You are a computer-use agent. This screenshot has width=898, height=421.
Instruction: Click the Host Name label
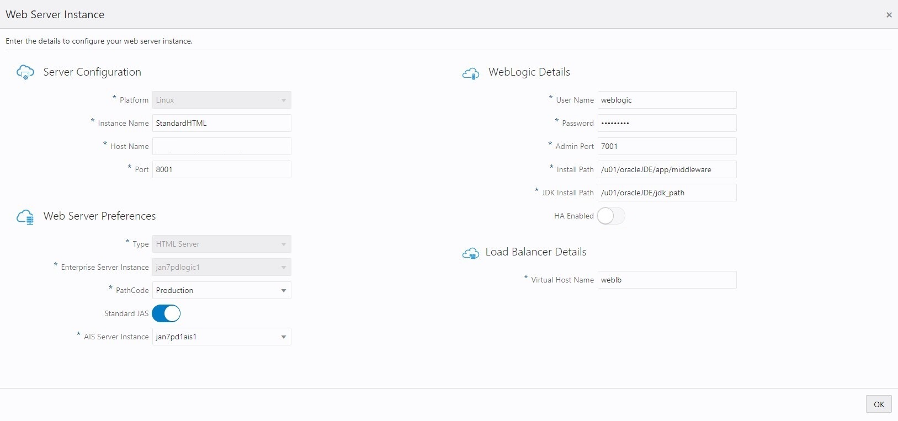pos(129,146)
